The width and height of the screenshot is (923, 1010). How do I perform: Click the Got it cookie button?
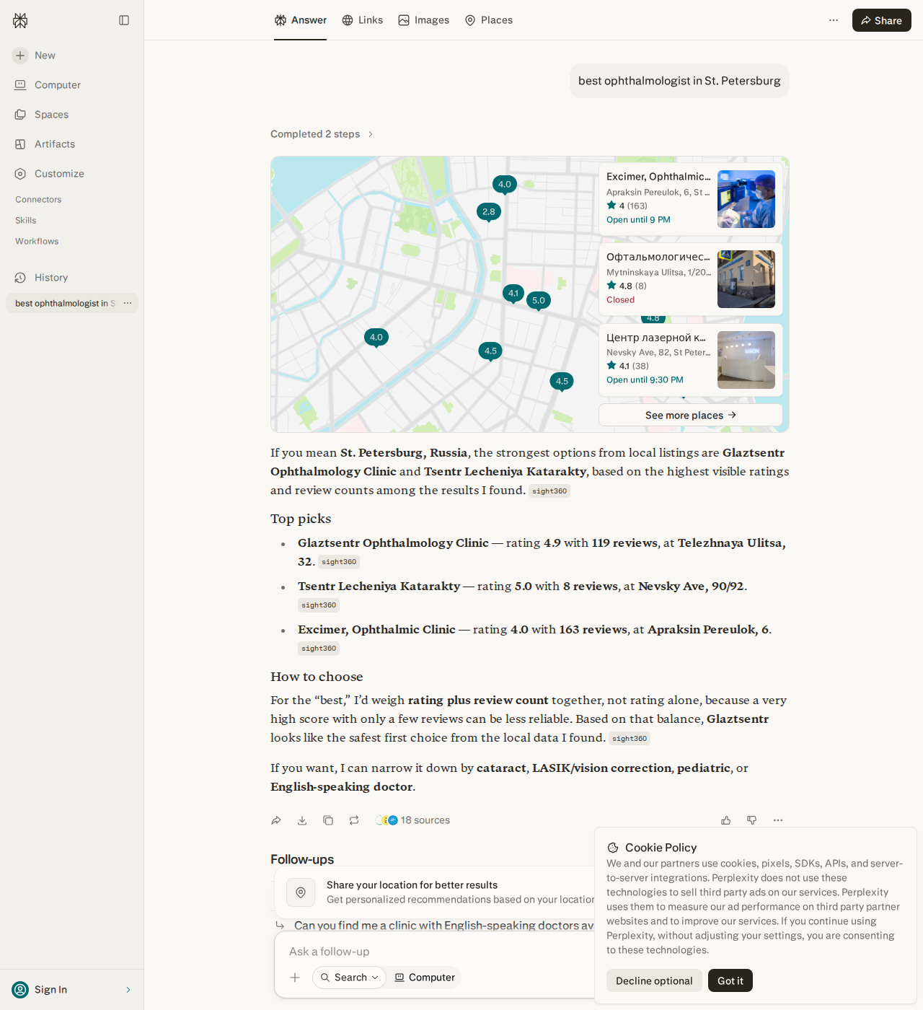pos(730,980)
